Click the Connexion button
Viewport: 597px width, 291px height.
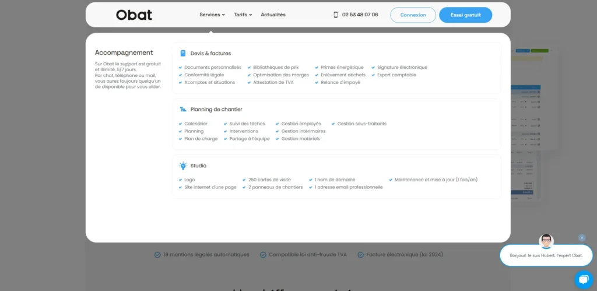tap(413, 15)
